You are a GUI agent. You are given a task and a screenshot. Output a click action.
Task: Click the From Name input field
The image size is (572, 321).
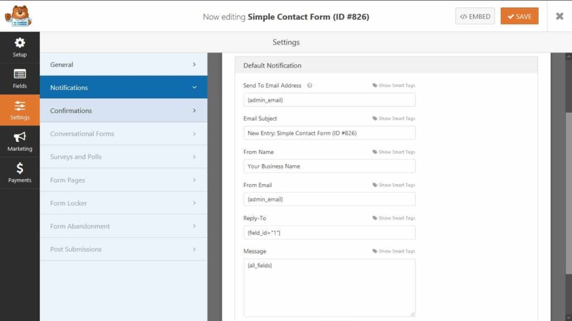pyautogui.click(x=330, y=166)
